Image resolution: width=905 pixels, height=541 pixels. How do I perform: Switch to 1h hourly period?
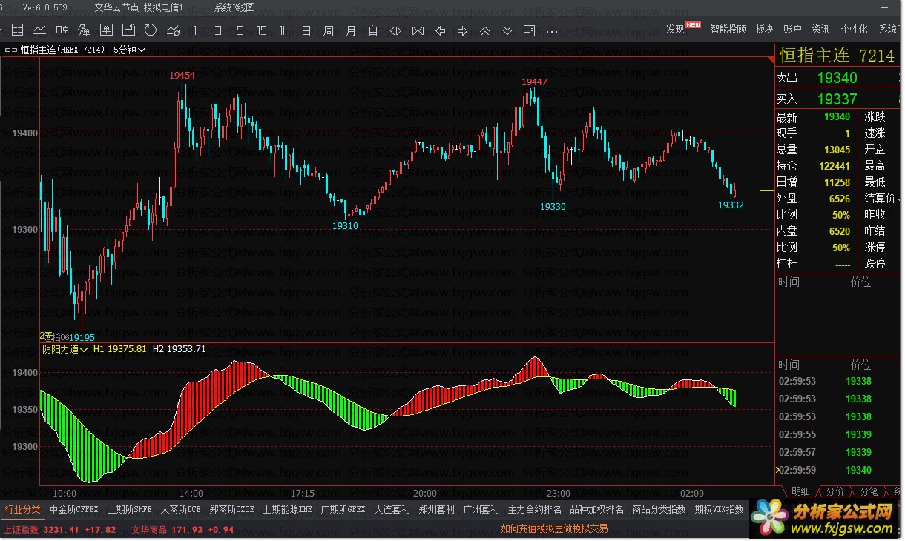[x=284, y=30]
